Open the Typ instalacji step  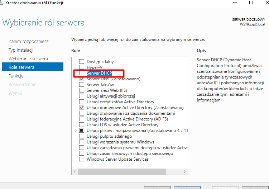pyautogui.click(x=21, y=50)
